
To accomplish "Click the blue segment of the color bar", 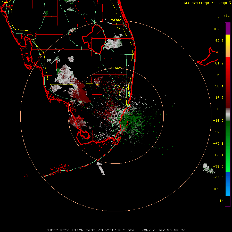I will [x=228, y=184].
